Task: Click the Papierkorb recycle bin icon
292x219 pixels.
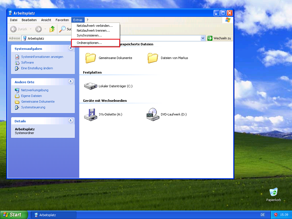Action: pyautogui.click(x=273, y=192)
